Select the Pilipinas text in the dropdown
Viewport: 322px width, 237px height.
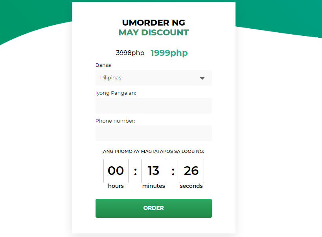tap(111, 78)
